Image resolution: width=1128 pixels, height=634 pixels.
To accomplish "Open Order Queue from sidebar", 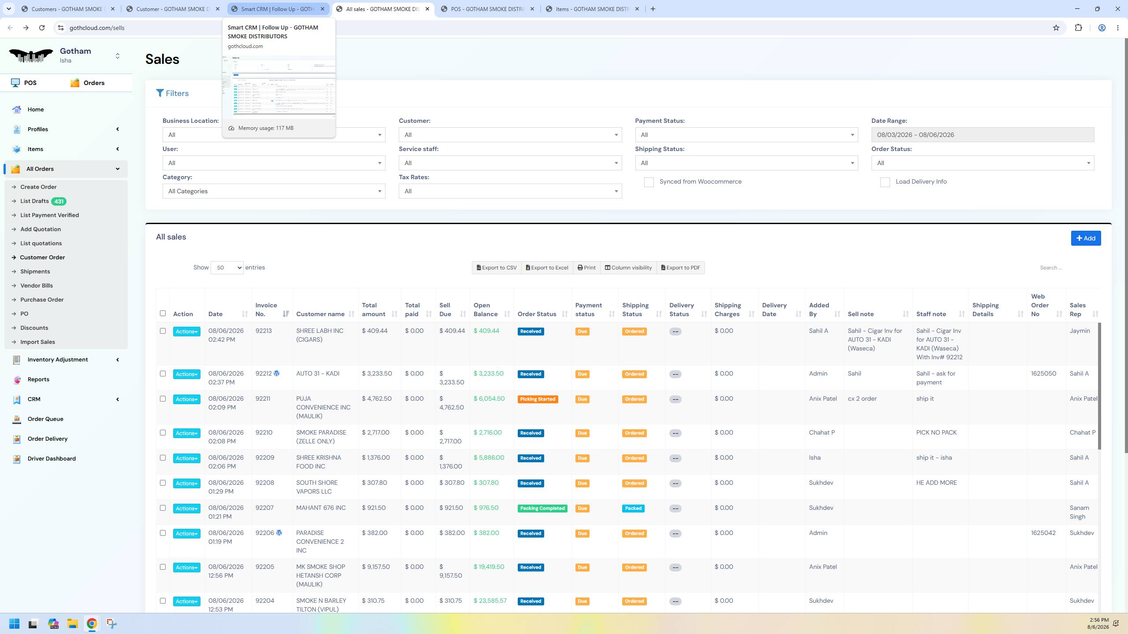I will [x=45, y=419].
